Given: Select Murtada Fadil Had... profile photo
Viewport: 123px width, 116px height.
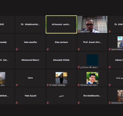Looking at the screenshot, I should coord(92,78).
